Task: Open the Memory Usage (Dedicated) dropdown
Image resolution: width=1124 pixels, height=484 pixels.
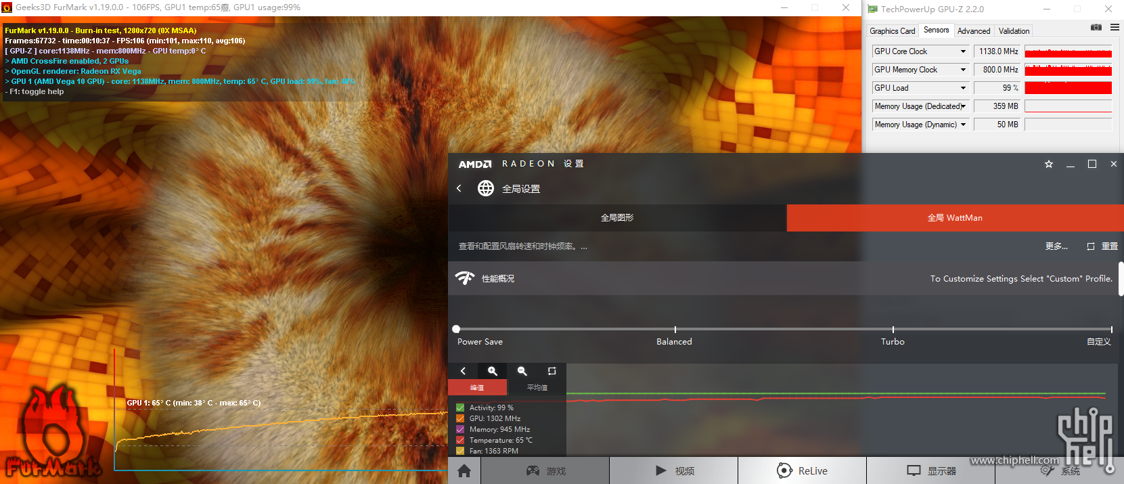Action: point(963,106)
